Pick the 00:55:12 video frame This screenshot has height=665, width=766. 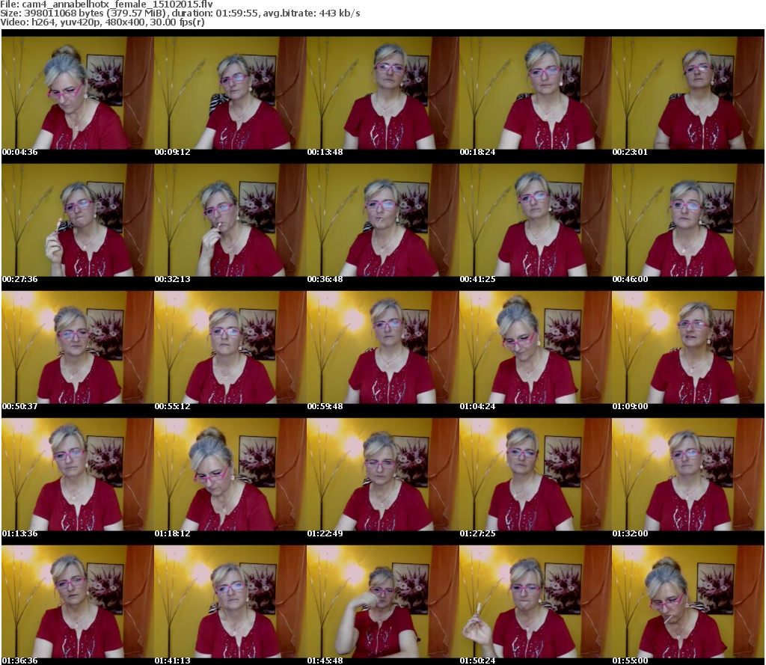(230, 347)
